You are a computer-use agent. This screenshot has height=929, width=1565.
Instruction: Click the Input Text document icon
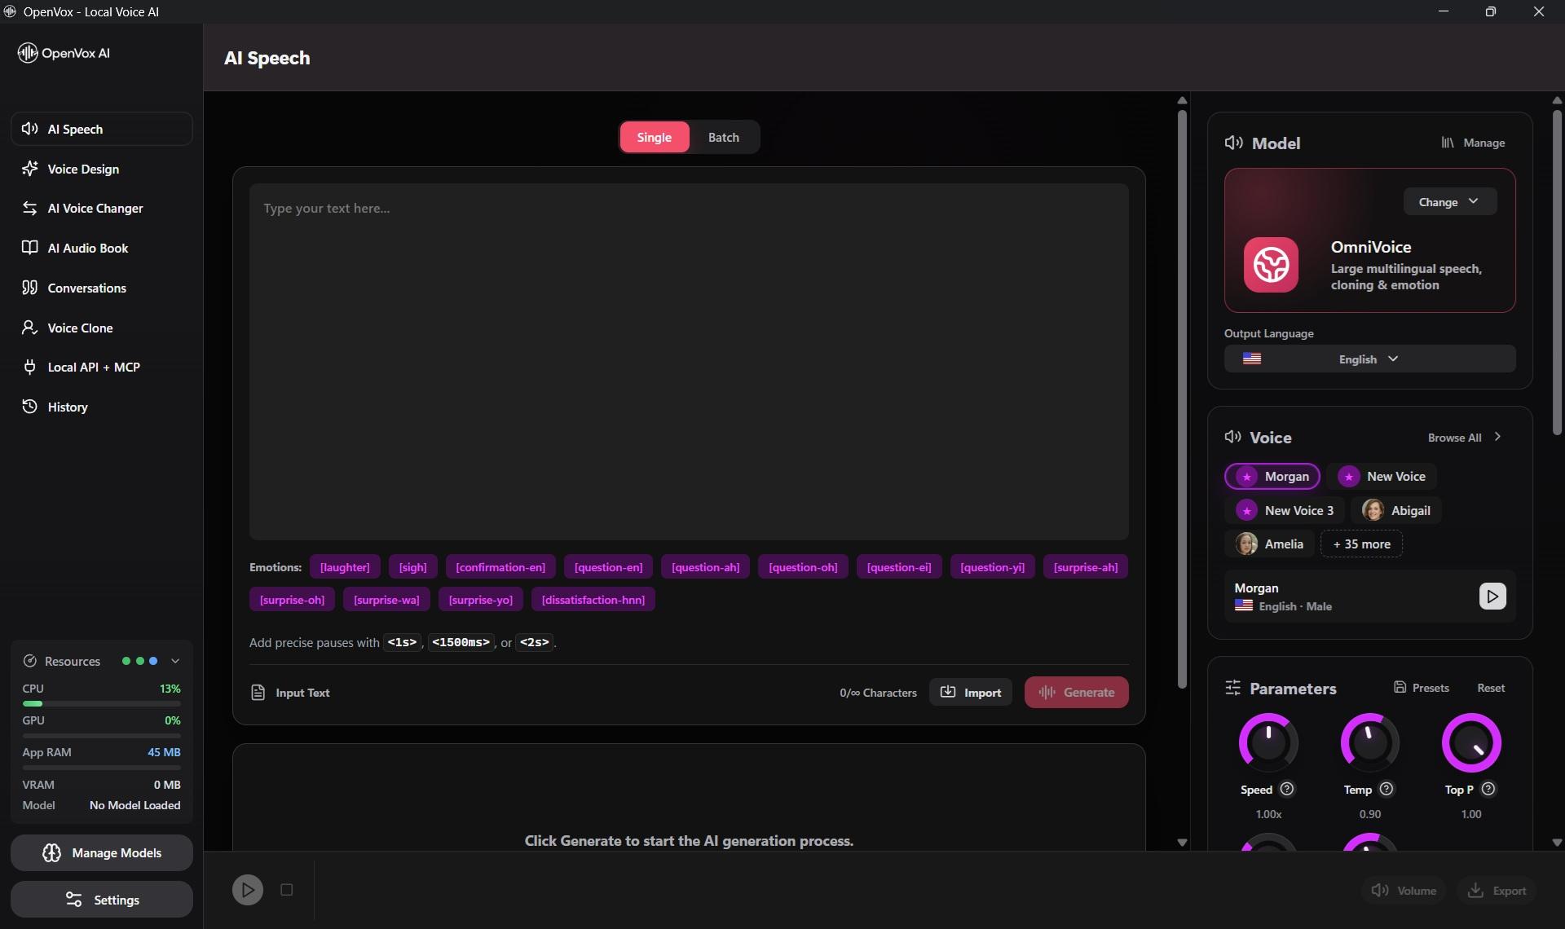pos(258,693)
